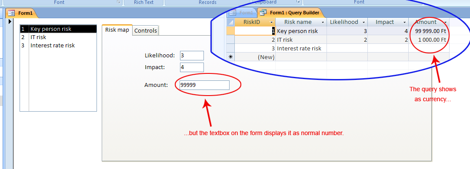
Task: Open the Likelihood column dropdown
Action: click(x=363, y=22)
